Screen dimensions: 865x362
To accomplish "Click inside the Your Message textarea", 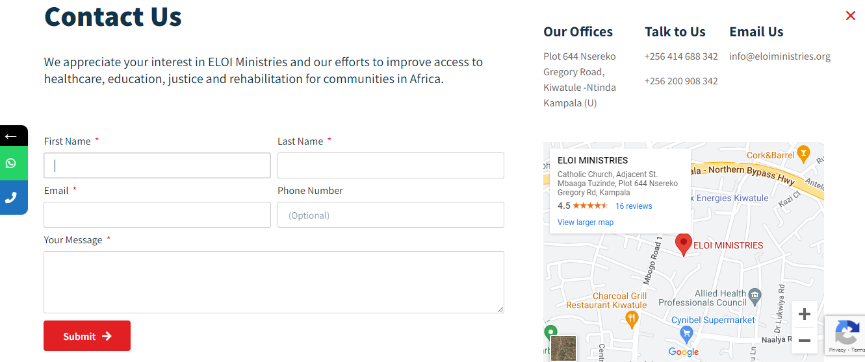I will pos(274,282).
